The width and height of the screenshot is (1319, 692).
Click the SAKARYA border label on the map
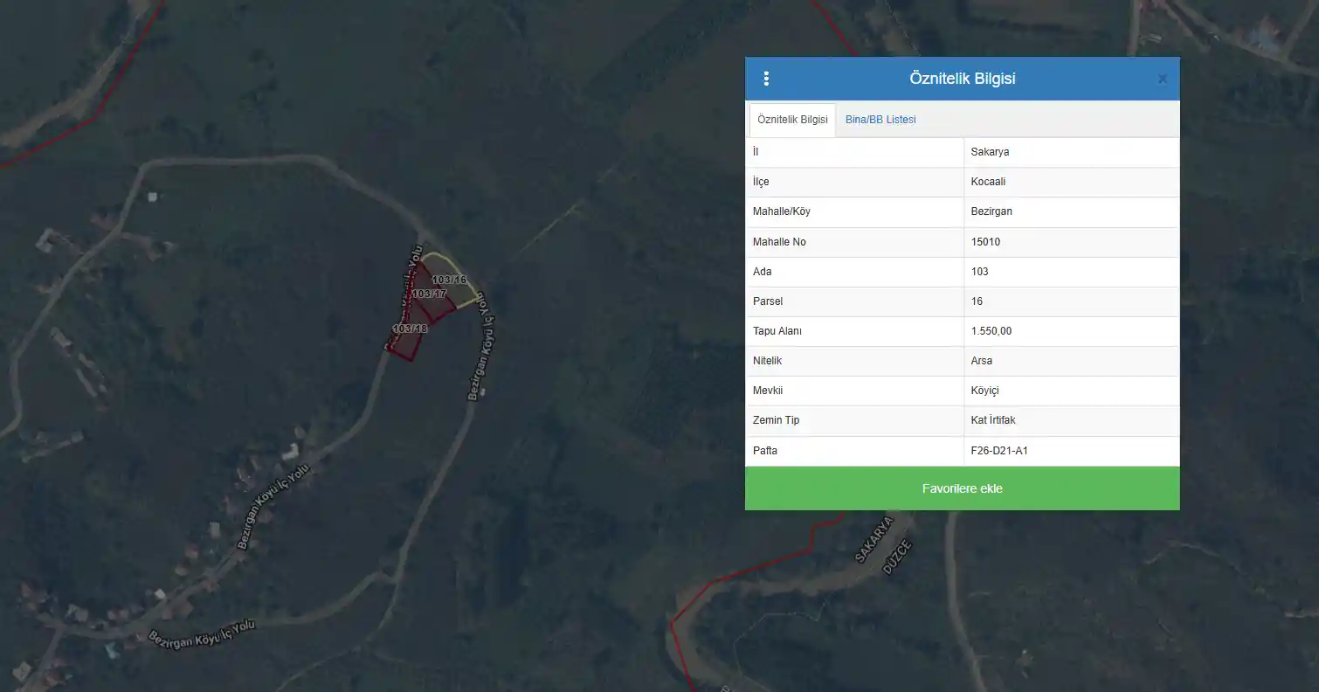(875, 539)
